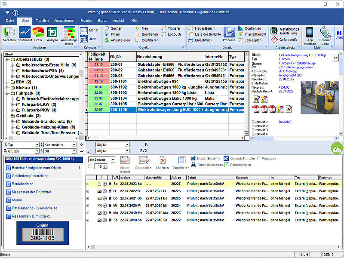Open the Grafik pie chart icon
Image resolution: width=344 pixels, height=258 pixels.
38,33
